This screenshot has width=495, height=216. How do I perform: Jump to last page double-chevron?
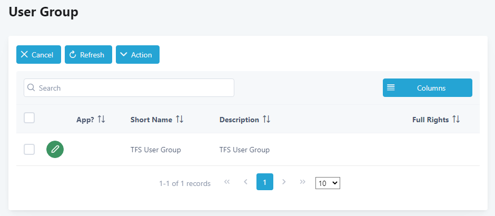click(x=303, y=182)
